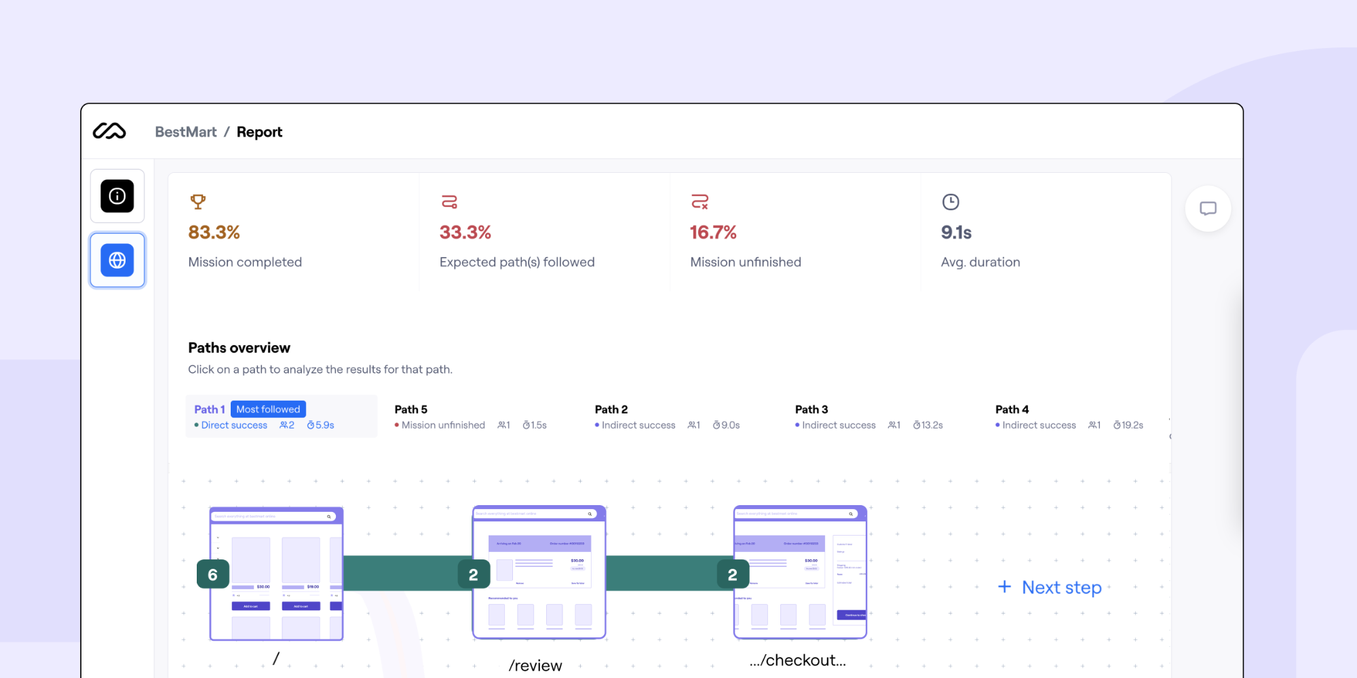Select the Path 3 tab
The image size is (1357, 678).
[x=868, y=416]
